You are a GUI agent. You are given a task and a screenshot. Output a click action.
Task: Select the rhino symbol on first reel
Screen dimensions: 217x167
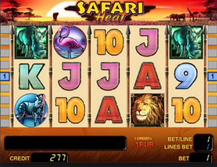tap(31, 42)
